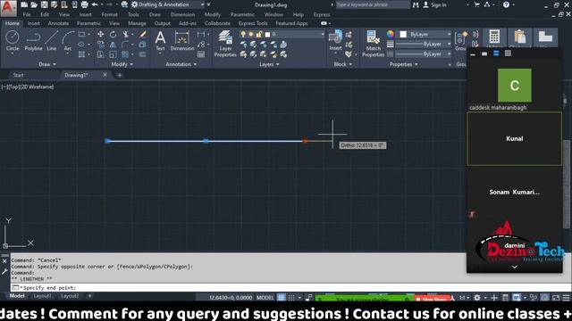Toggle layer on/off lightbulb
Screen dimensions: 572x321
point(243,34)
